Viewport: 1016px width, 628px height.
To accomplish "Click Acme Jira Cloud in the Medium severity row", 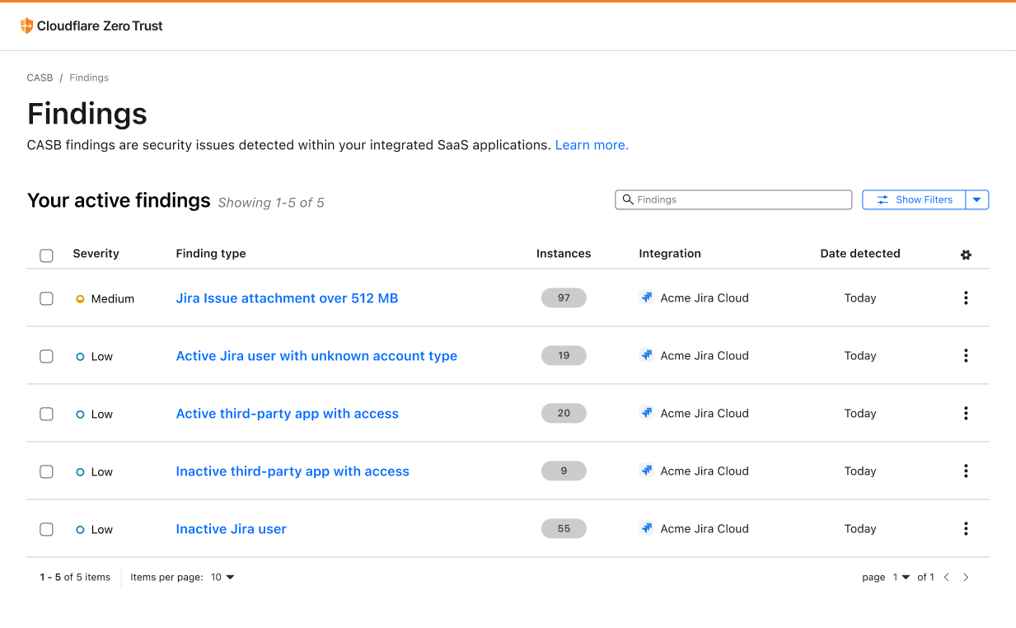I will pos(705,298).
